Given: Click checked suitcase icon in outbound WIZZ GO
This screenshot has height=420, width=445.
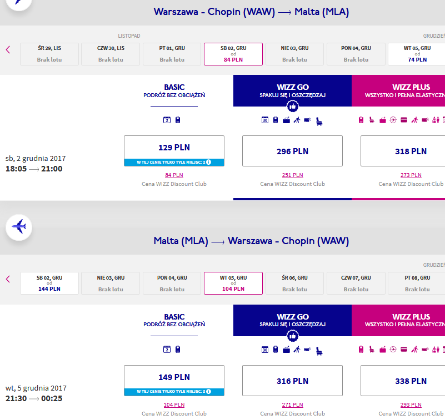Looking at the screenshot, I should point(286,120).
